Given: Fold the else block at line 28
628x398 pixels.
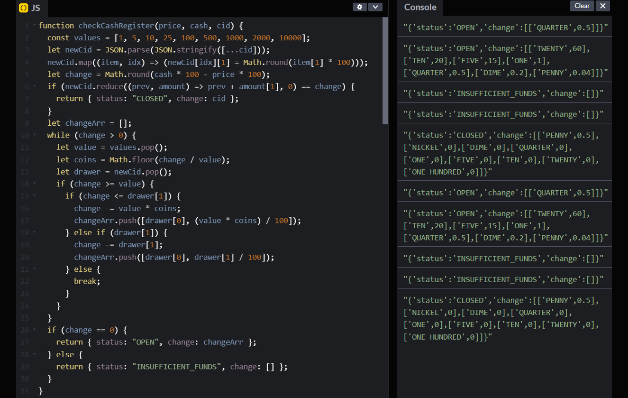Looking at the screenshot, I should pyautogui.click(x=34, y=355).
